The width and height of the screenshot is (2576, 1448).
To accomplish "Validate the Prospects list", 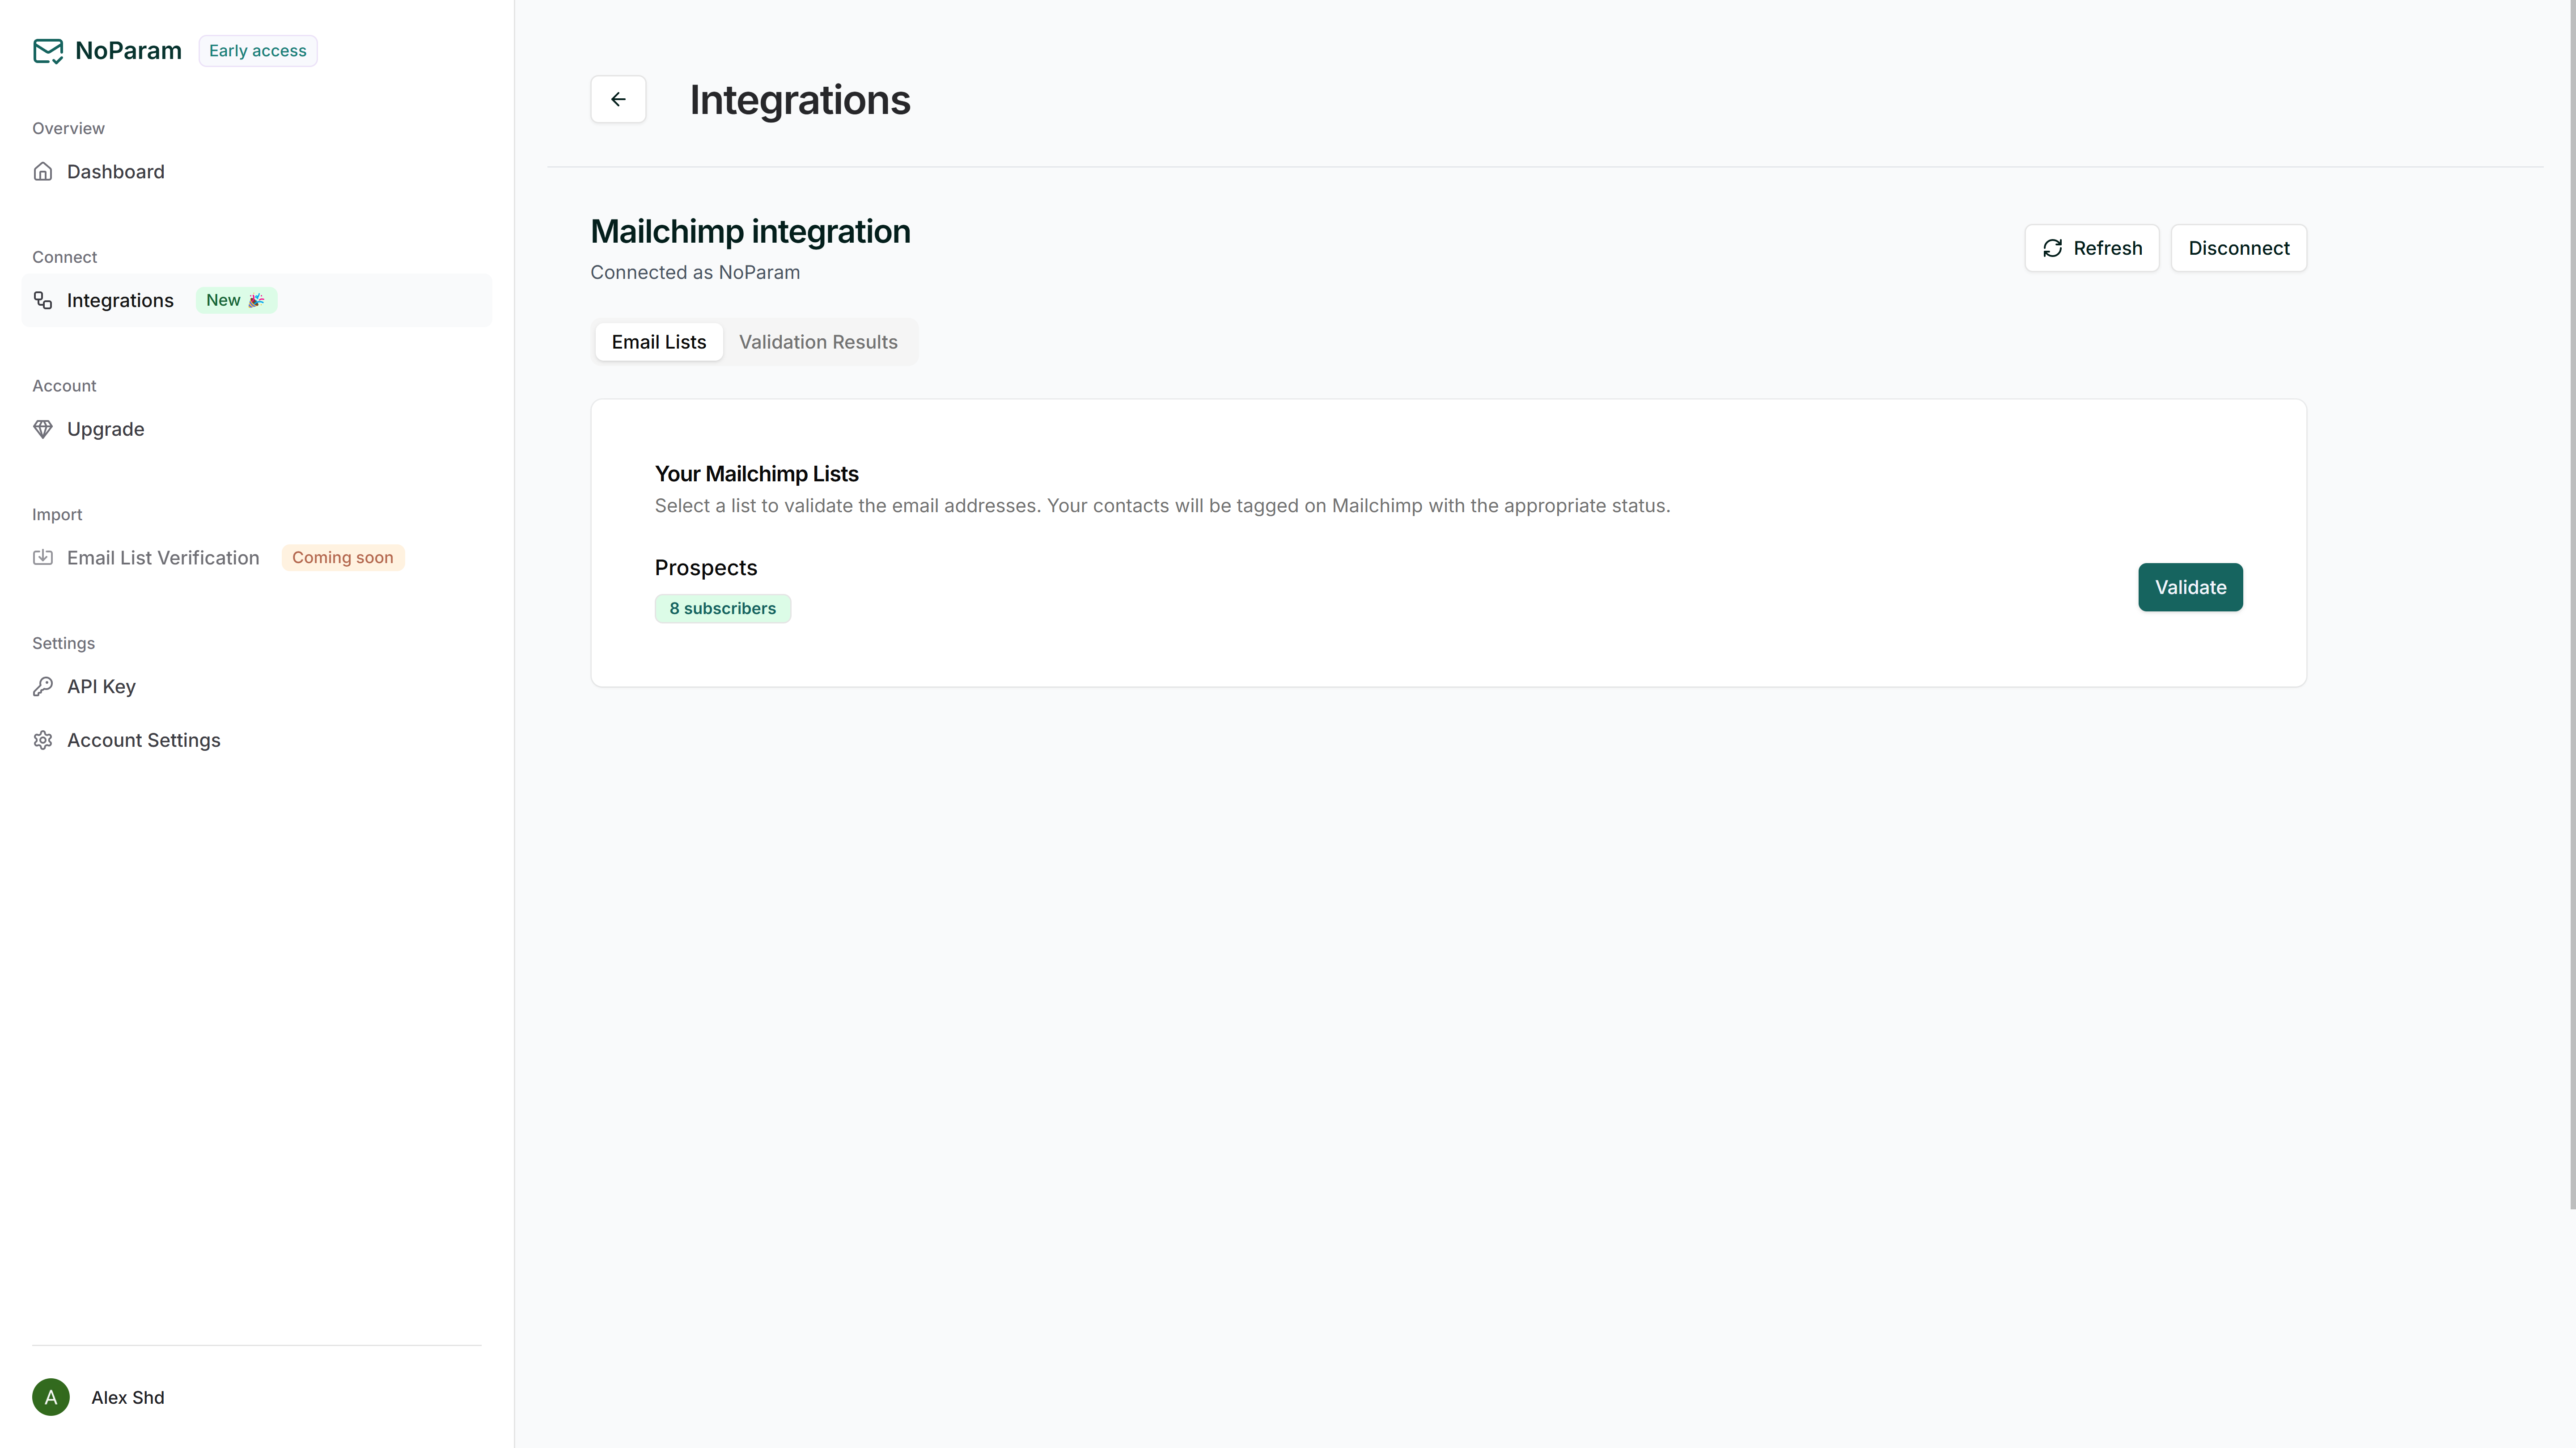I will click(x=2190, y=588).
